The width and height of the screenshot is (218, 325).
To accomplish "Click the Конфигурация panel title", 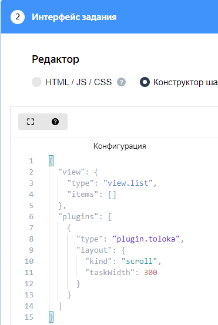I will coord(119,146).
